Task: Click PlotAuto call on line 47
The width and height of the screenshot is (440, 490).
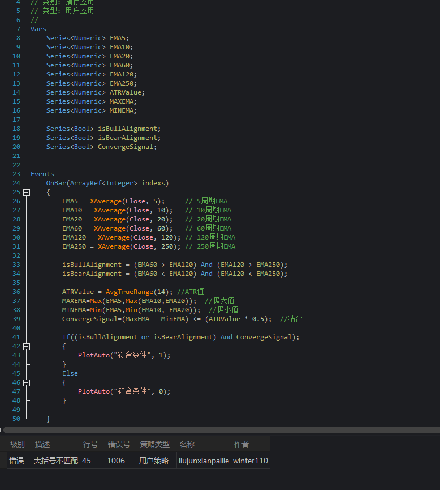Action: pos(94,391)
